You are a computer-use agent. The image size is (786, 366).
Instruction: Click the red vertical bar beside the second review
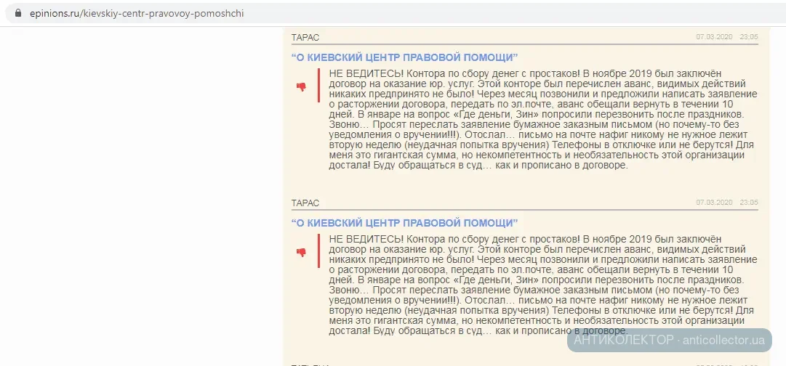coord(318,251)
